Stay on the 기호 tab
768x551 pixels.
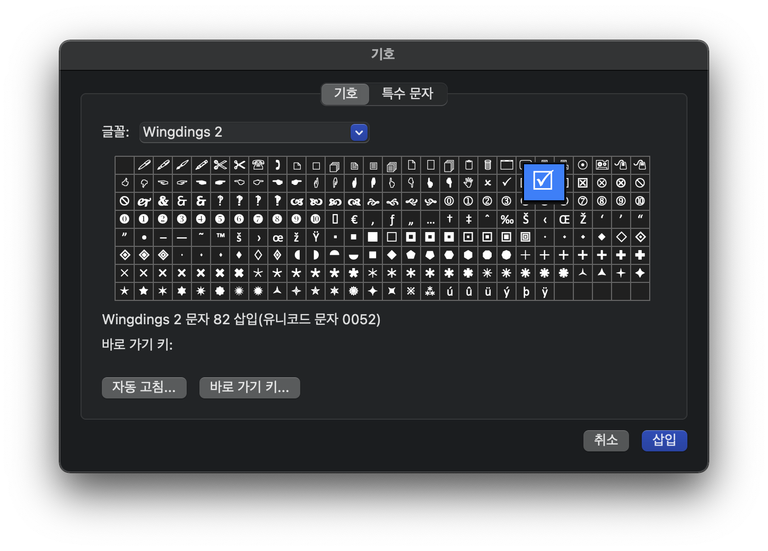[345, 94]
